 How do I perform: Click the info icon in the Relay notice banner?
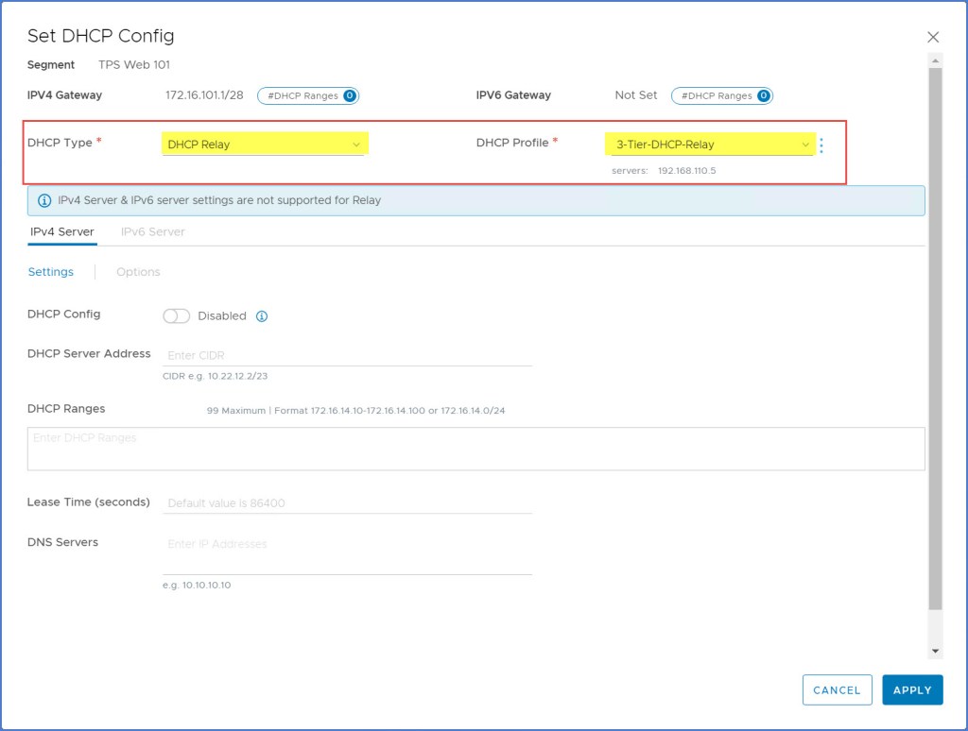(44, 200)
